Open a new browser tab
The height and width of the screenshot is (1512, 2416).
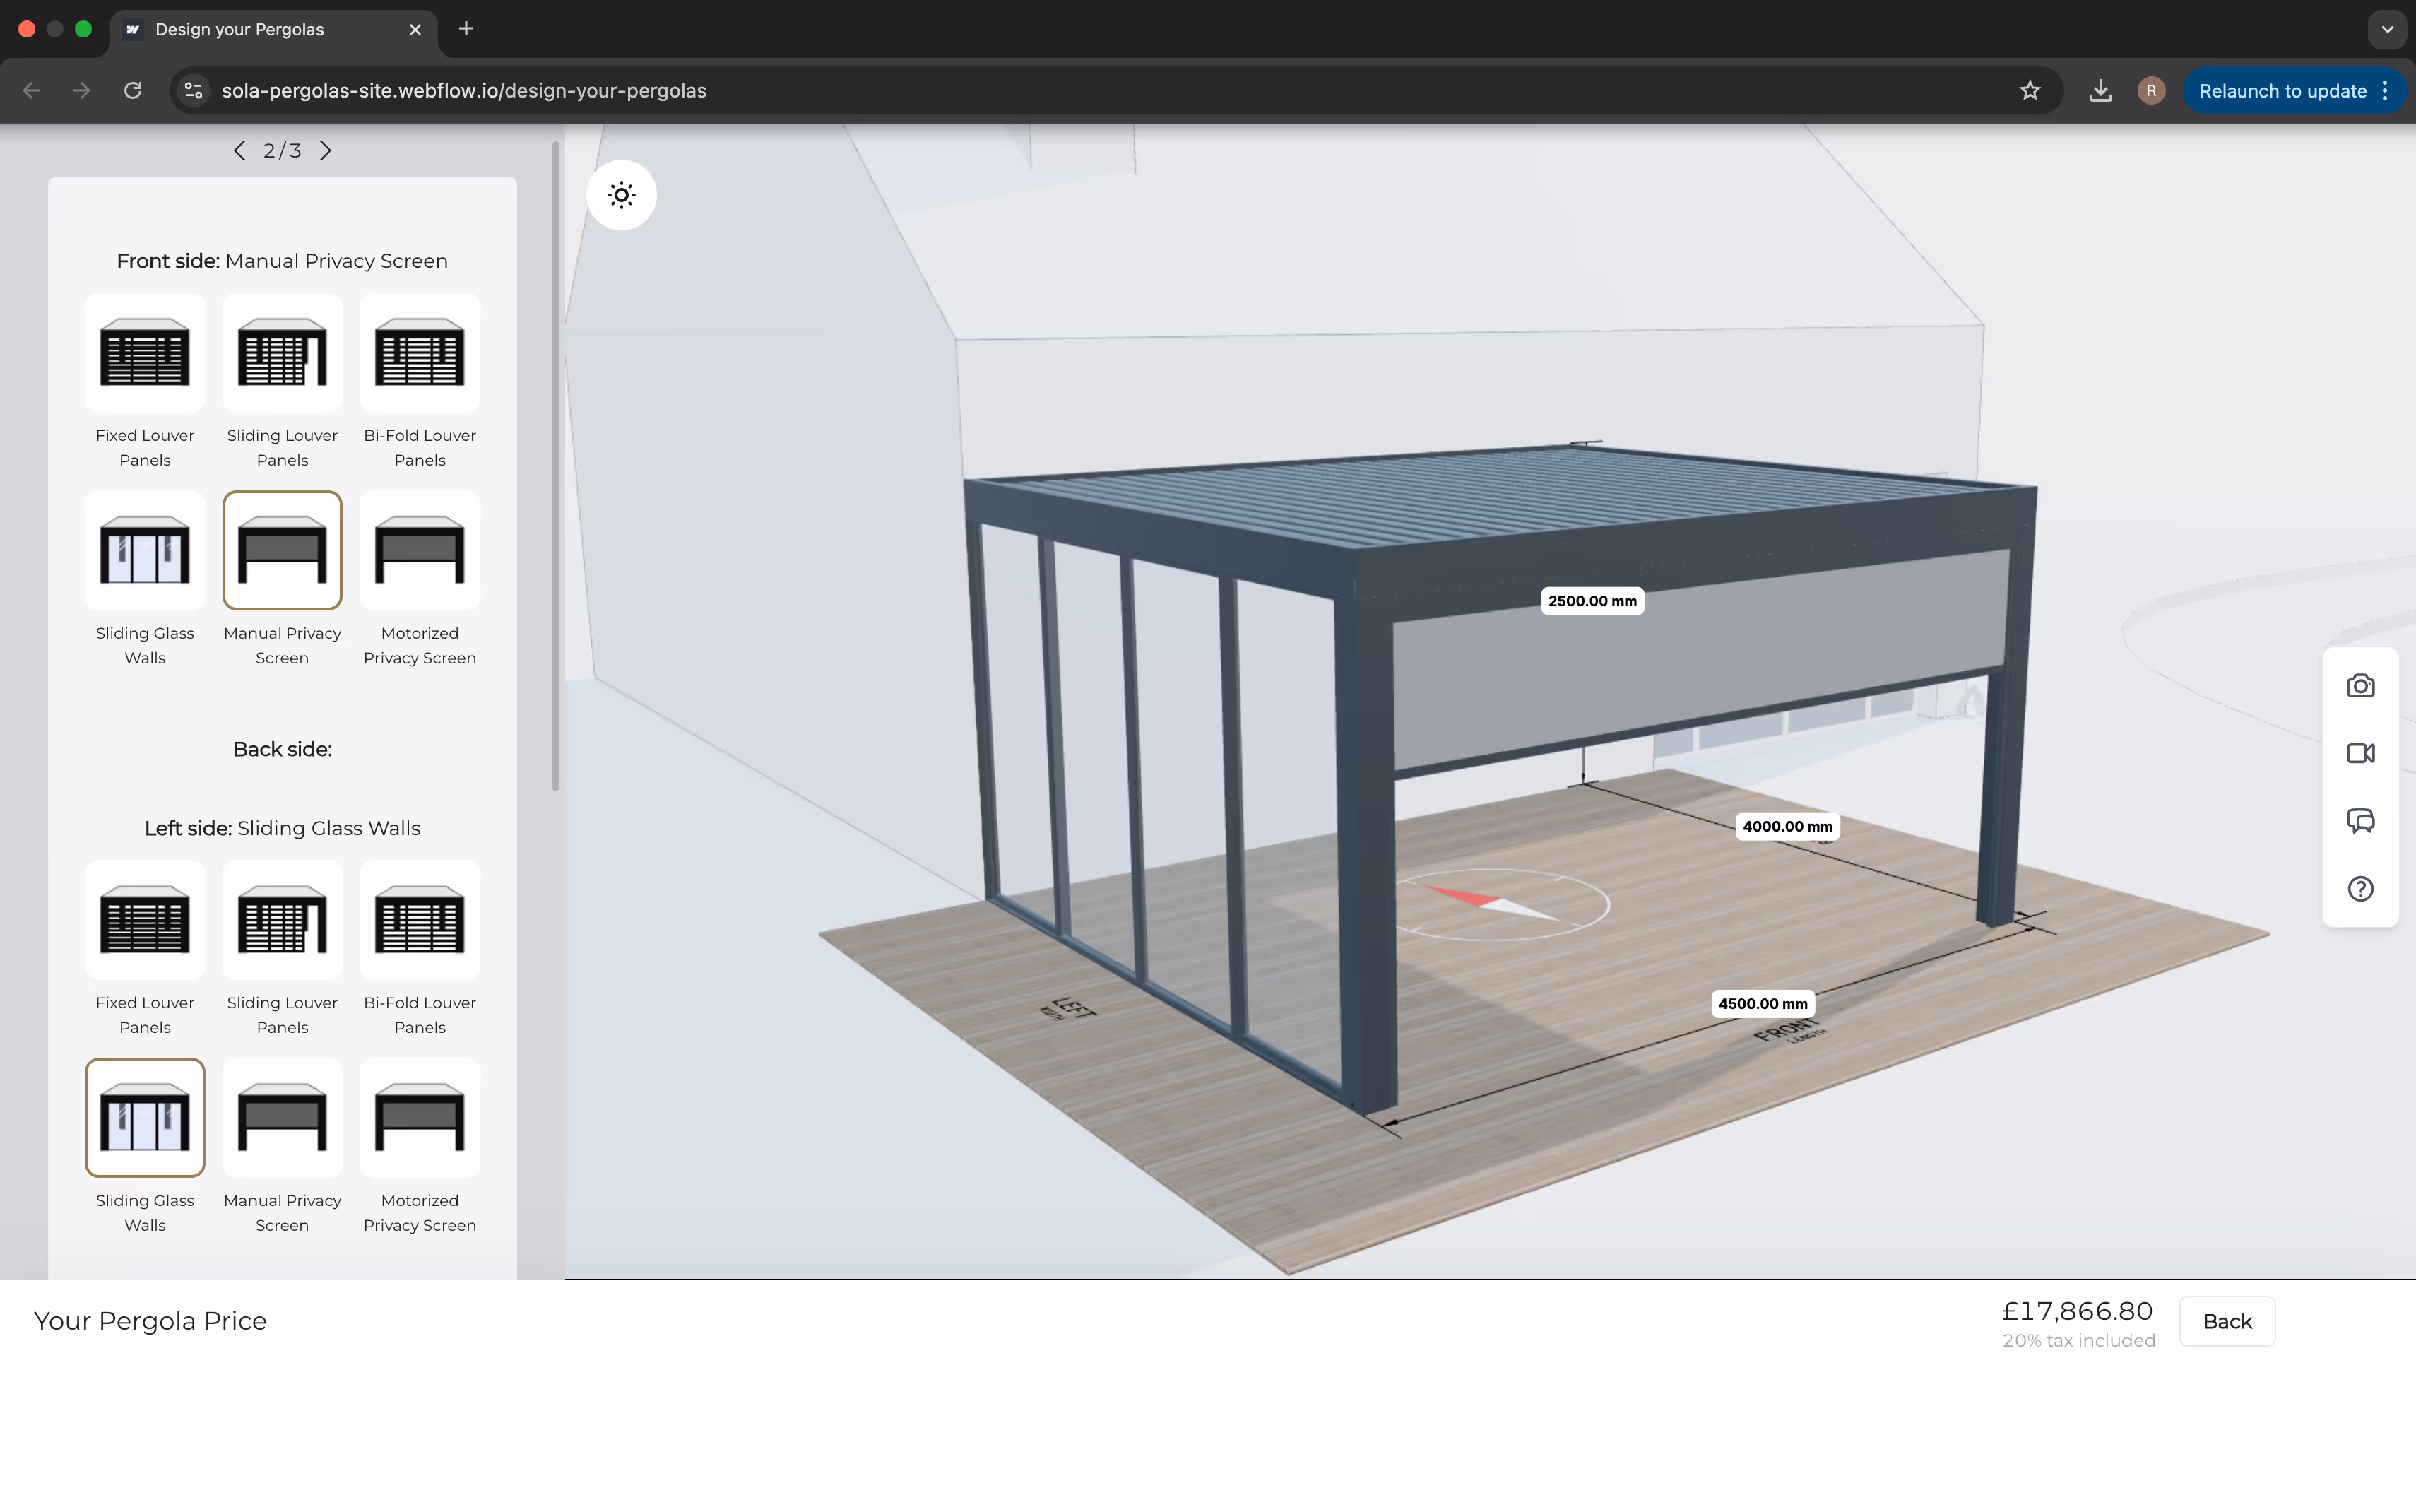(466, 29)
